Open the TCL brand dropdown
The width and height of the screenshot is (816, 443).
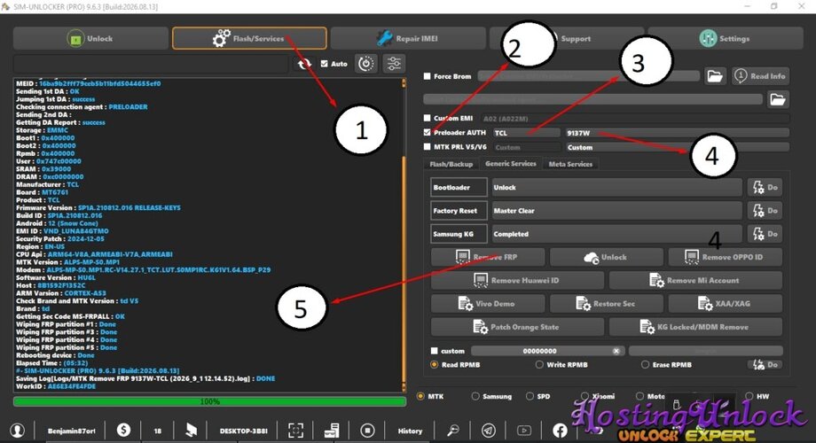(x=526, y=133)
